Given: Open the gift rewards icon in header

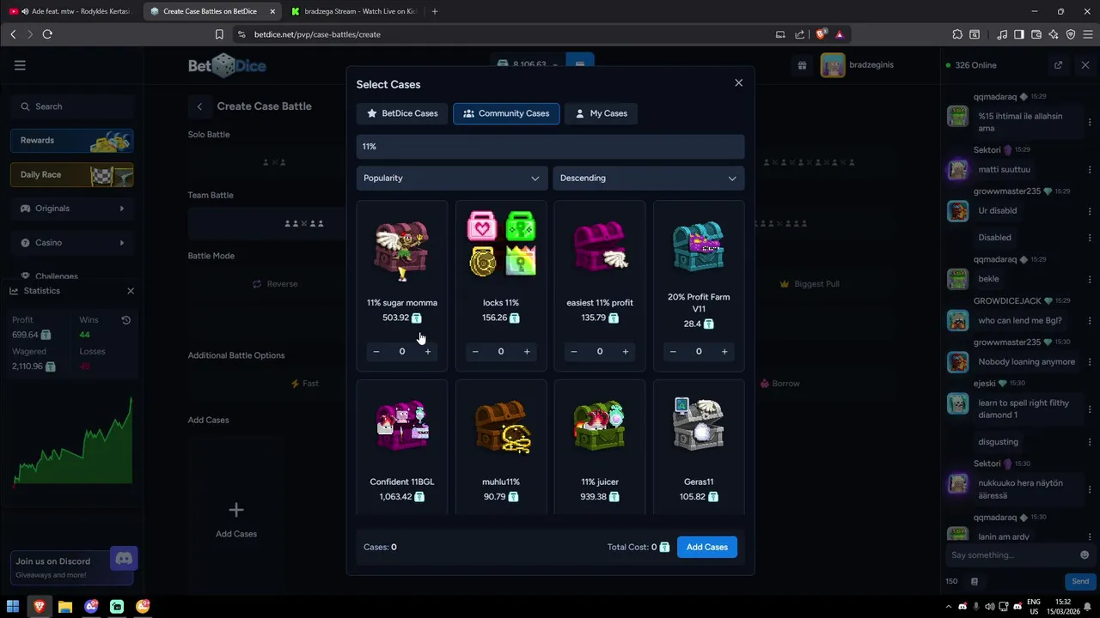Looking at the screenshot, I should [x=802, y=65].
